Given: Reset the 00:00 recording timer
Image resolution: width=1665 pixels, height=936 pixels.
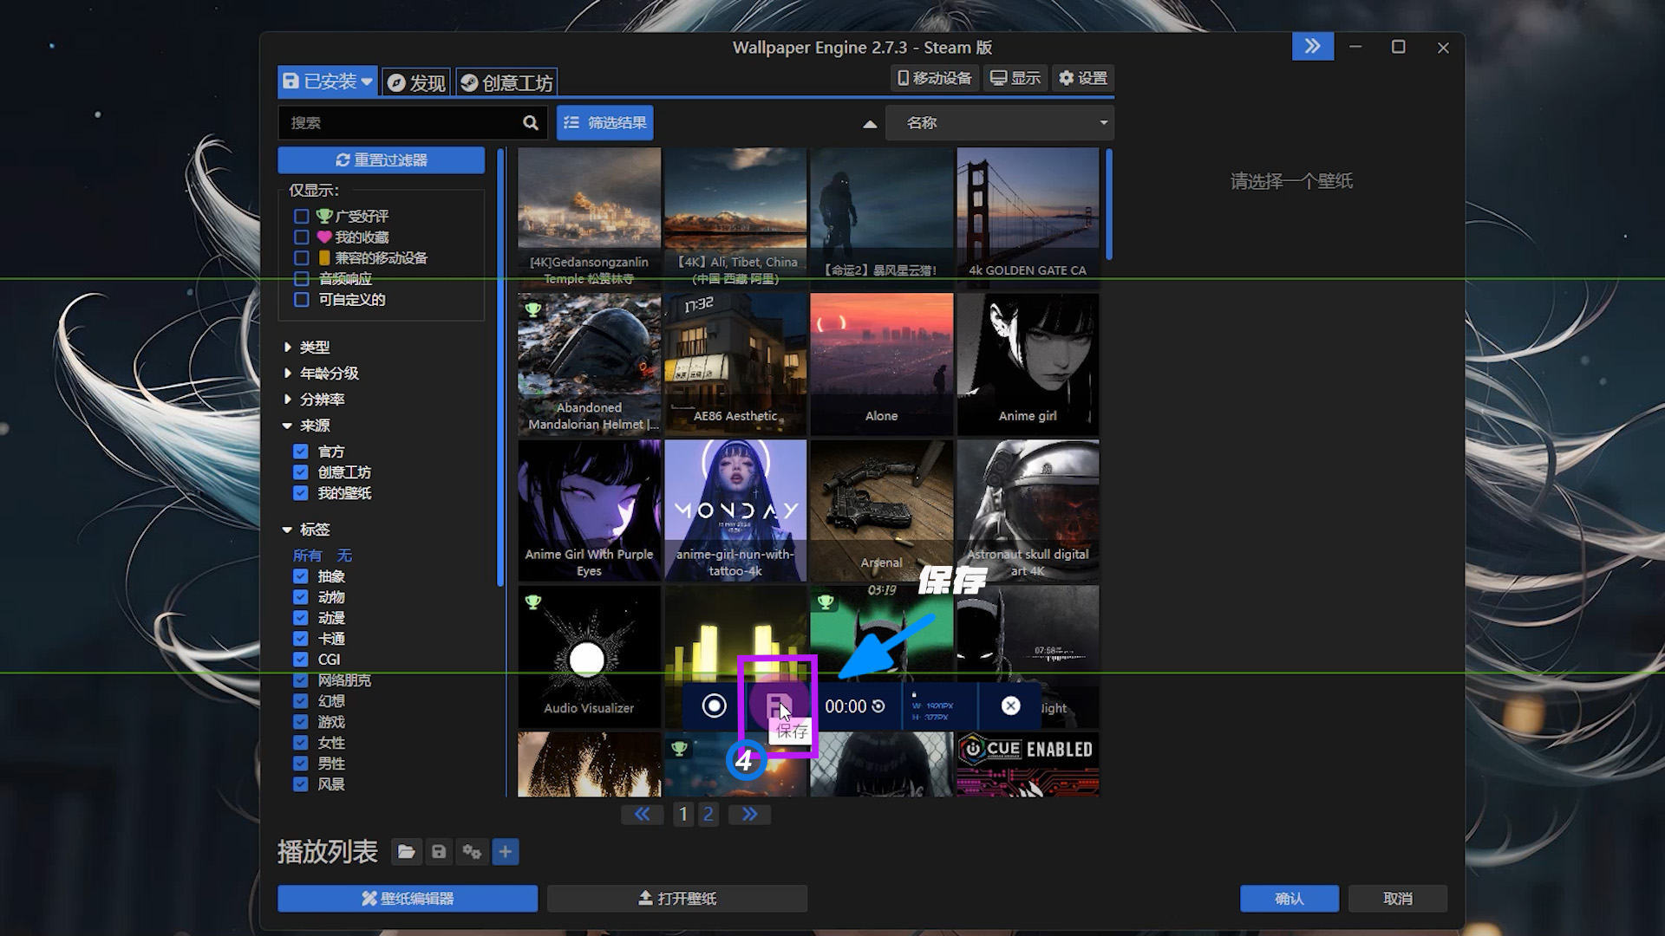Looking at the screenshot, I should [878, 706].
